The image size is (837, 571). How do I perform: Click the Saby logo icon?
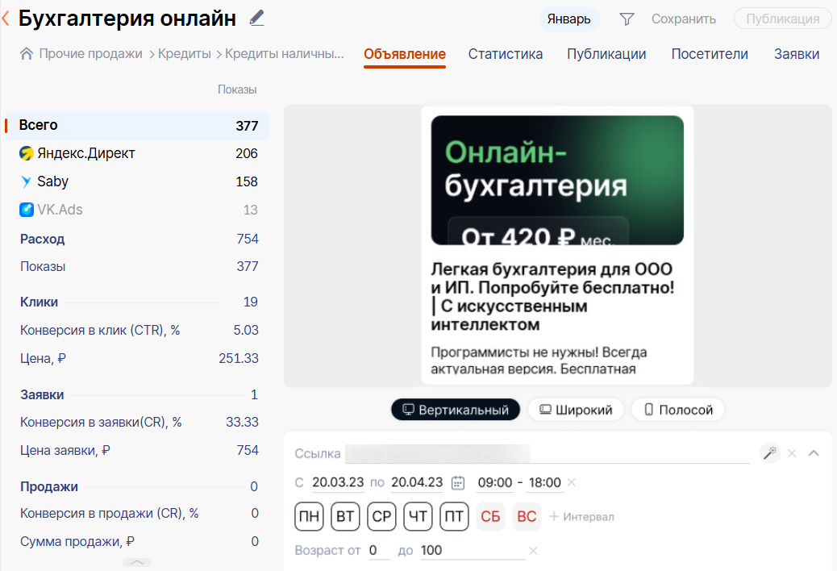coord(26,181)
